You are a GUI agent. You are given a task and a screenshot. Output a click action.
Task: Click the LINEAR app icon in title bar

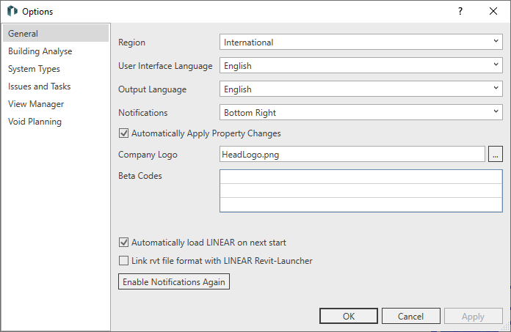pyautogui.click(x=12, y=11)
